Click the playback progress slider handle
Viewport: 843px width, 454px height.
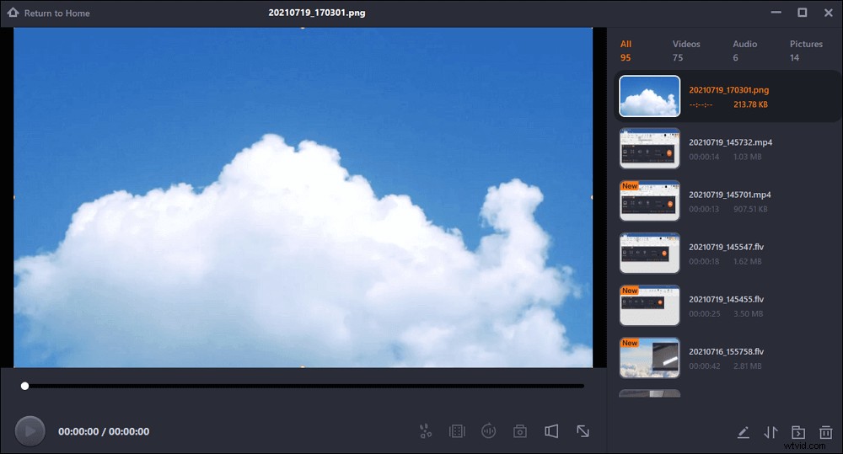[x=24, y=386]
